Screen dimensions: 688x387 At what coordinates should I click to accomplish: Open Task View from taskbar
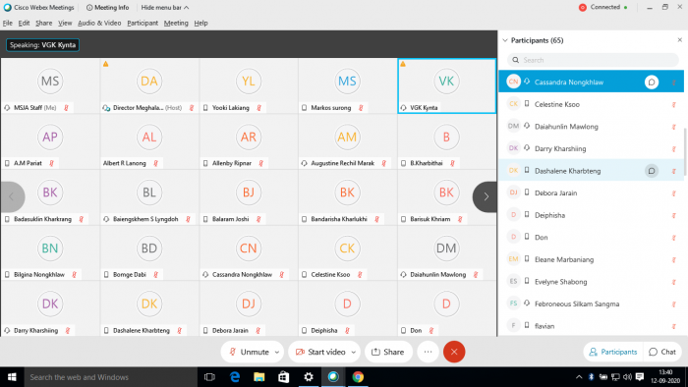click(209, 377)
